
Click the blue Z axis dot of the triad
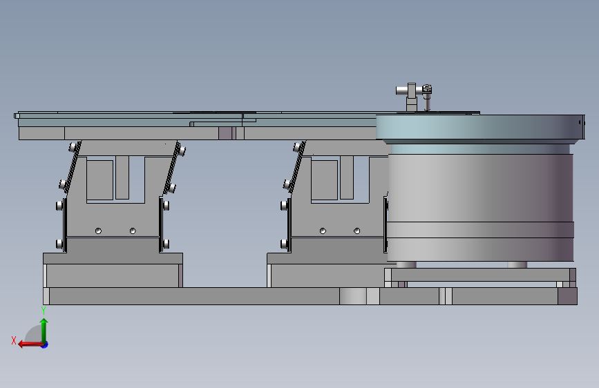tap(45, 345)
